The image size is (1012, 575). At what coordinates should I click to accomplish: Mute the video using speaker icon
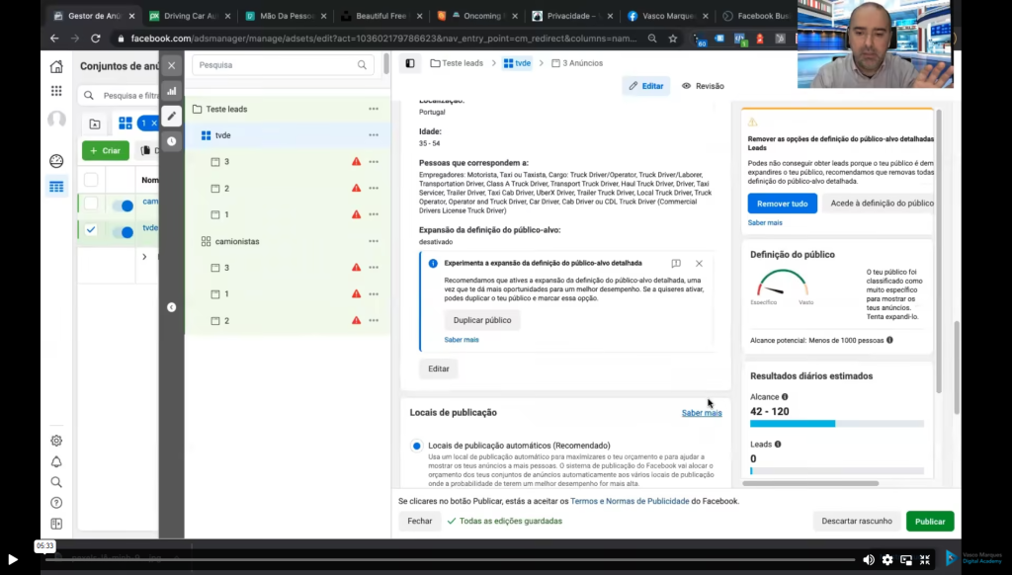[868, 559]
